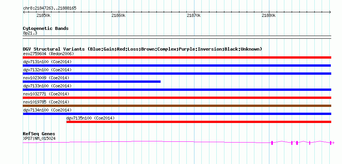Click the 8p21.3 band label

pyautogui.click(x=30, y=33)
